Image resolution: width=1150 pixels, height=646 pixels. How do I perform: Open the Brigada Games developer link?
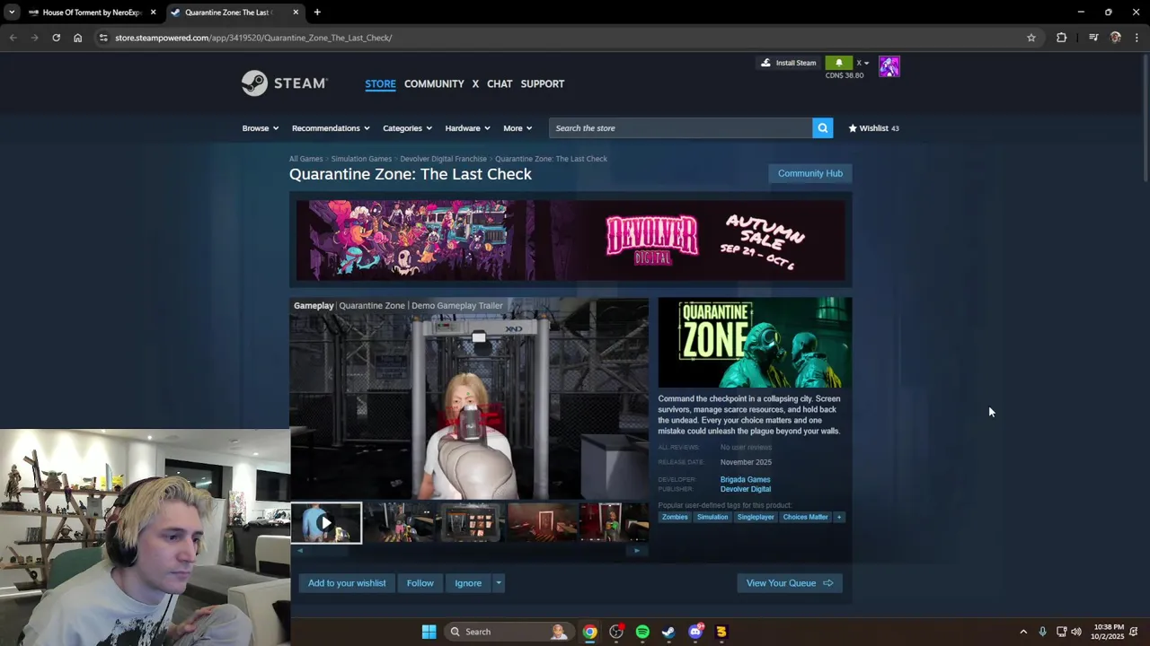pyautogui.click(x=745, y=479)
